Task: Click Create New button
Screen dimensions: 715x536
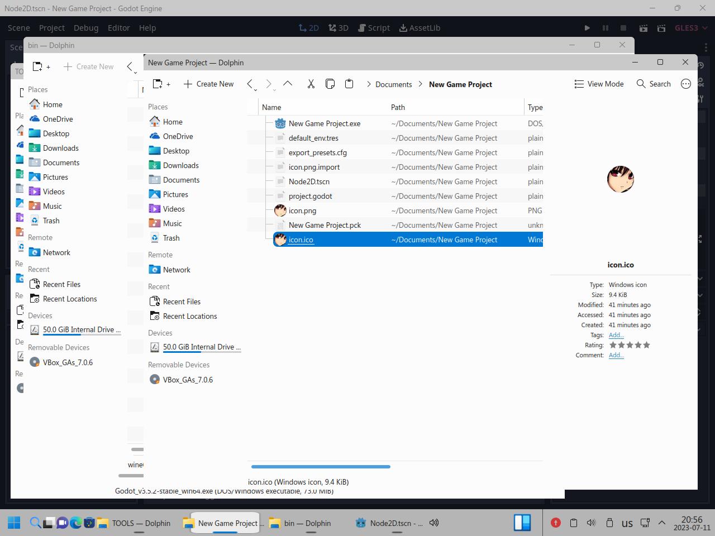Action: (208, 84)
